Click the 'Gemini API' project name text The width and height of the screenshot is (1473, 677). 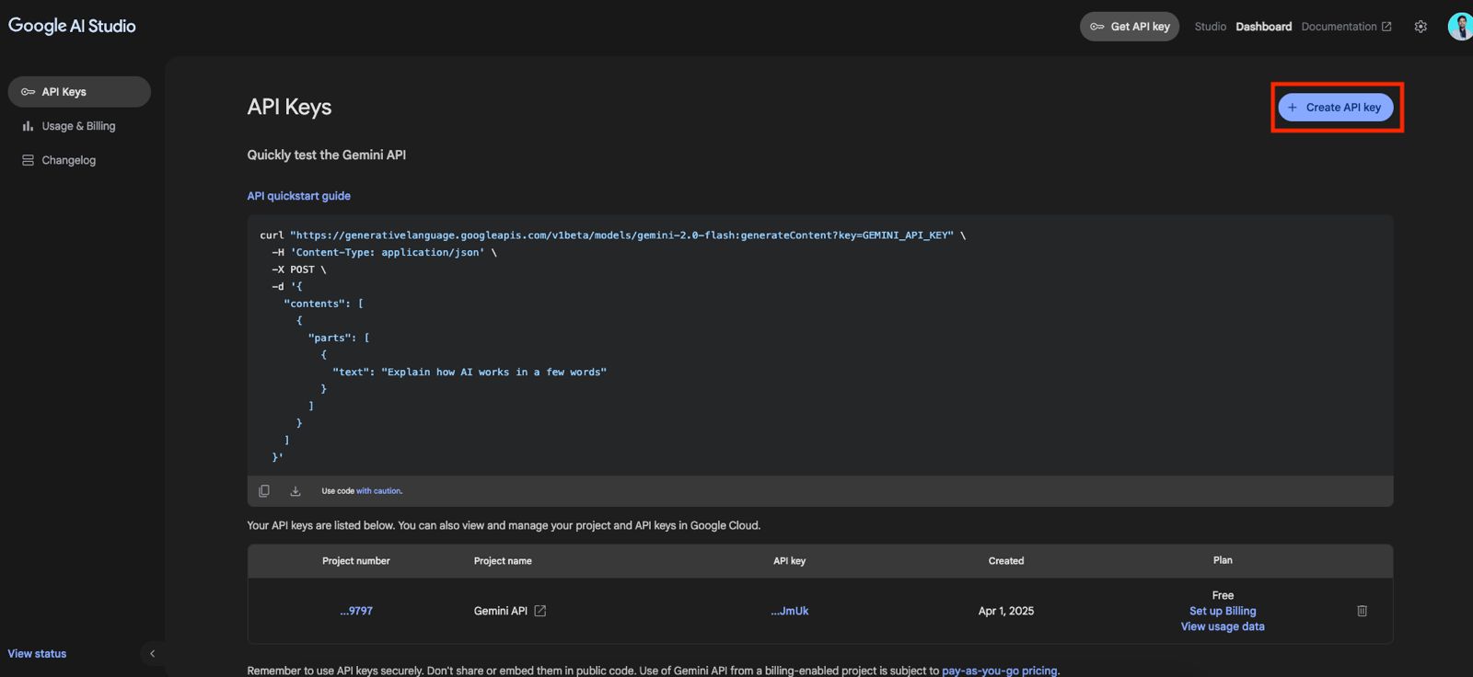pyautogui.click(x=501, y=611)
